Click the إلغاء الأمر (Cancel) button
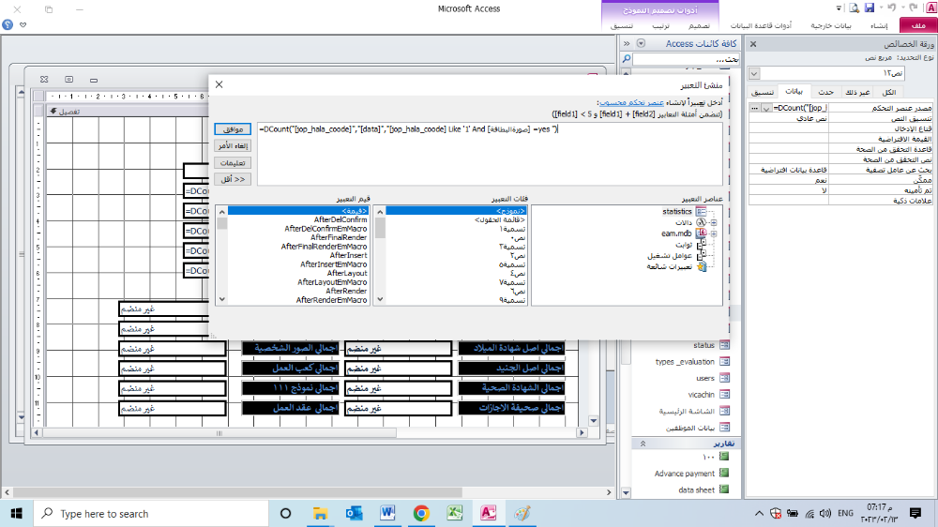Screen dimensions: 938x527 click(233, 146)
